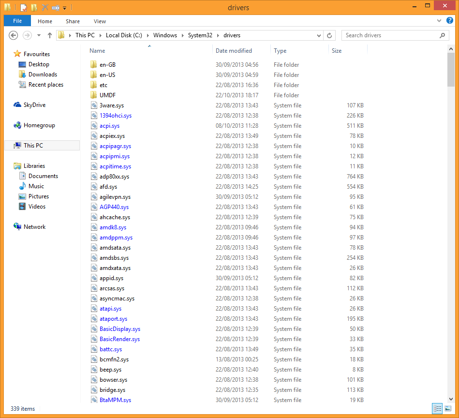The height and width of the screenshot is (418, 459).
Task: Click System32 in the address breadcrumb
Action: (200, 35)
